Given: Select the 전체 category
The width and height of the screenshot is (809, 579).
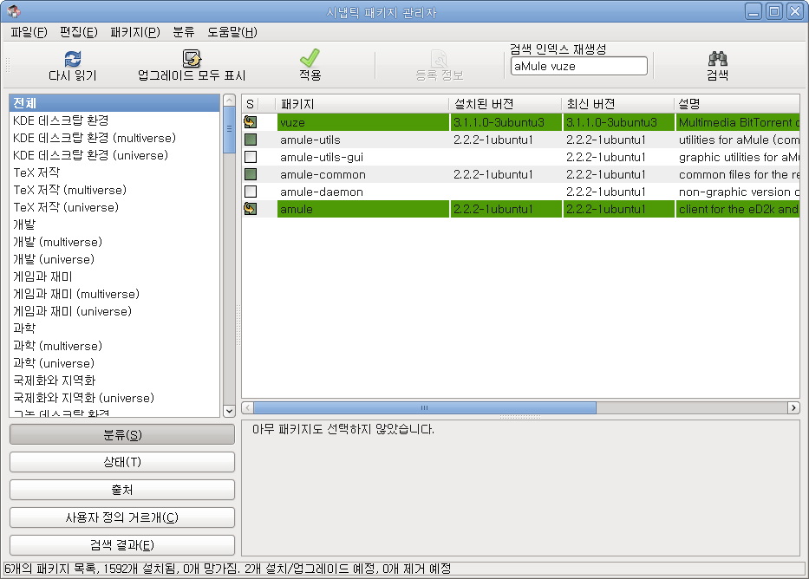Looking at the screenshot, I should 114,103.
